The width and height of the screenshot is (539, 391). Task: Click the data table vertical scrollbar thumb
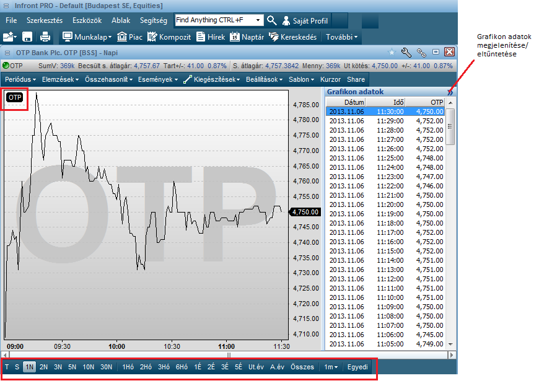[x=450, y=126]
